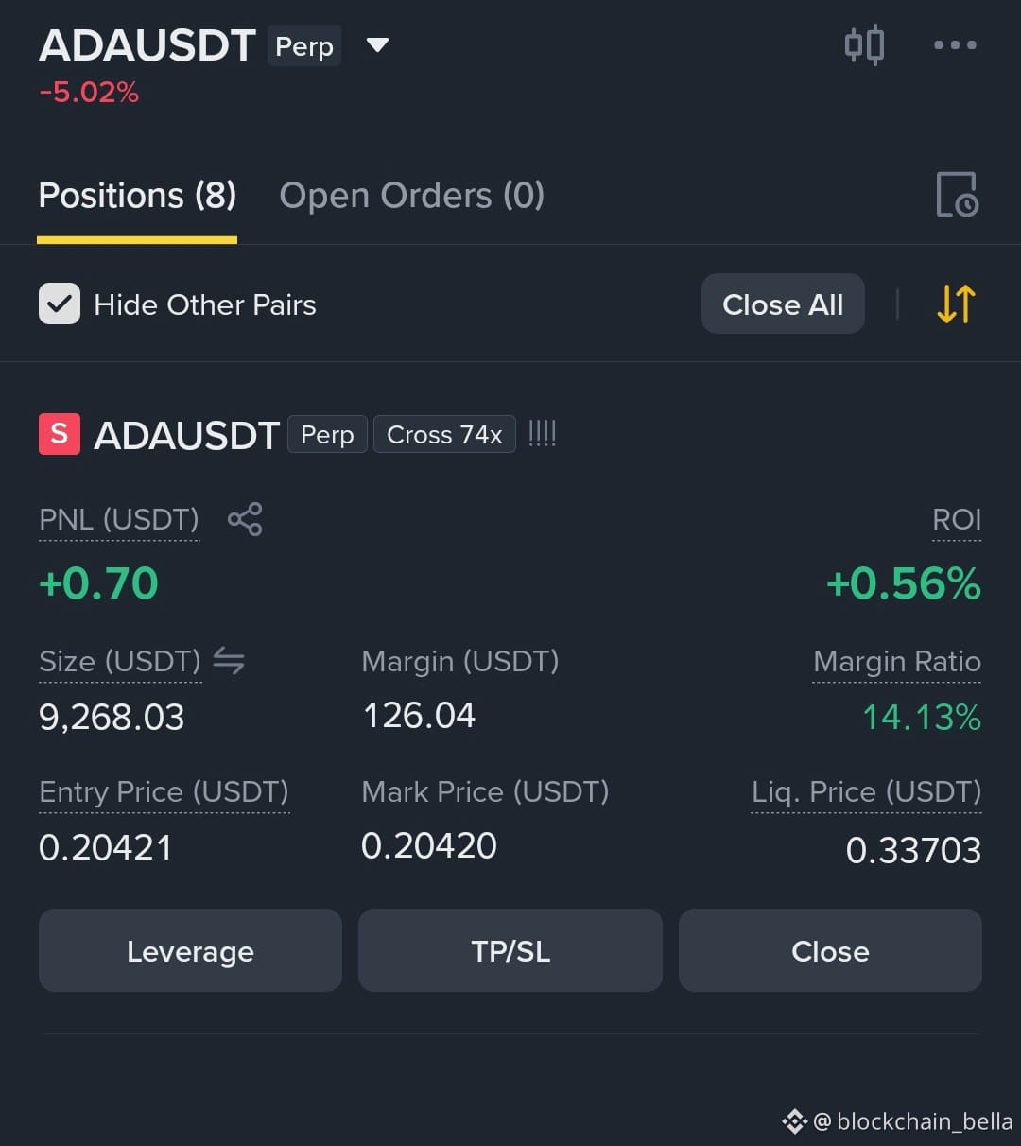Switch to the Open Orders (0) tab

(x=412, y=196)
